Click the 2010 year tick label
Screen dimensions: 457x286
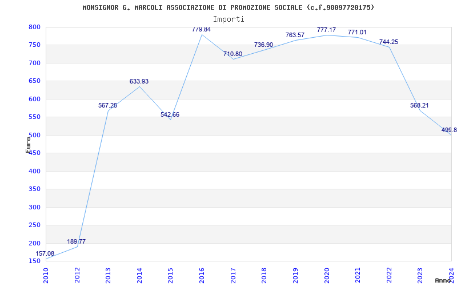[46, 275]
